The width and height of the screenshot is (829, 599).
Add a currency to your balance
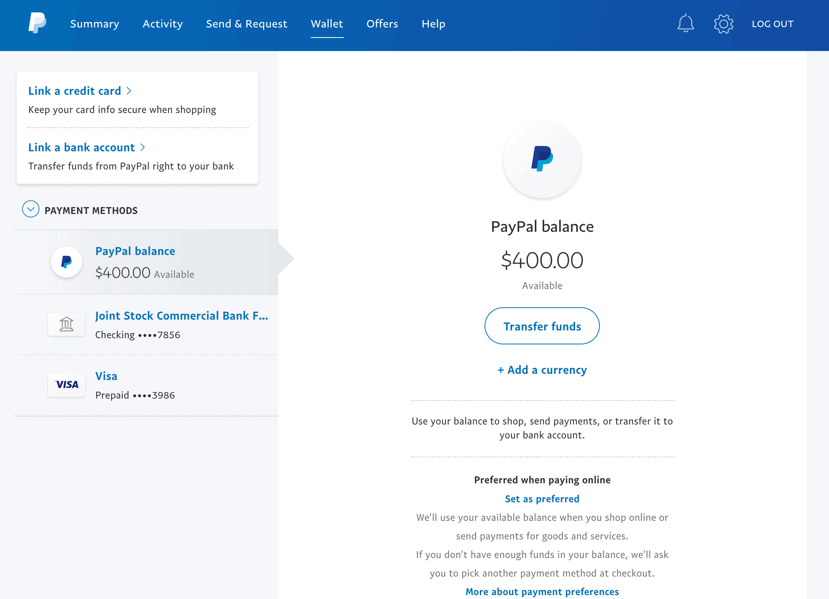tap(542, 370)
